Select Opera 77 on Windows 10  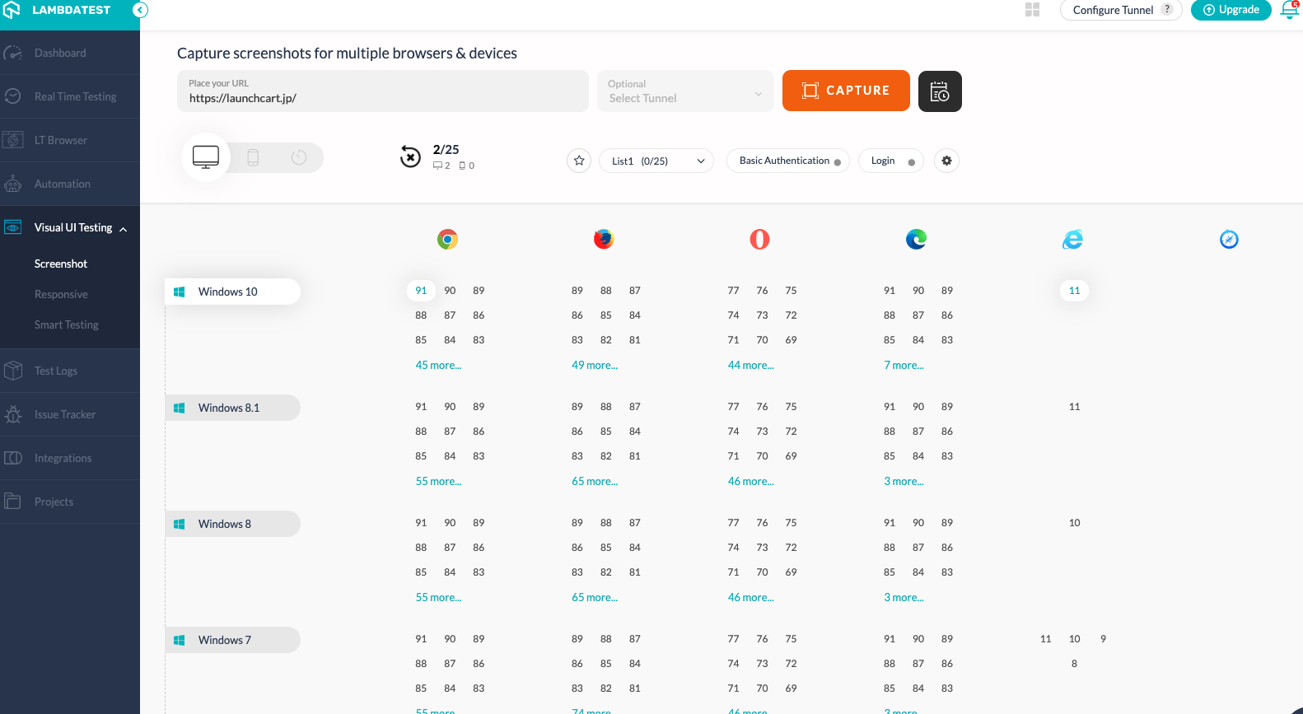[733, 291]
